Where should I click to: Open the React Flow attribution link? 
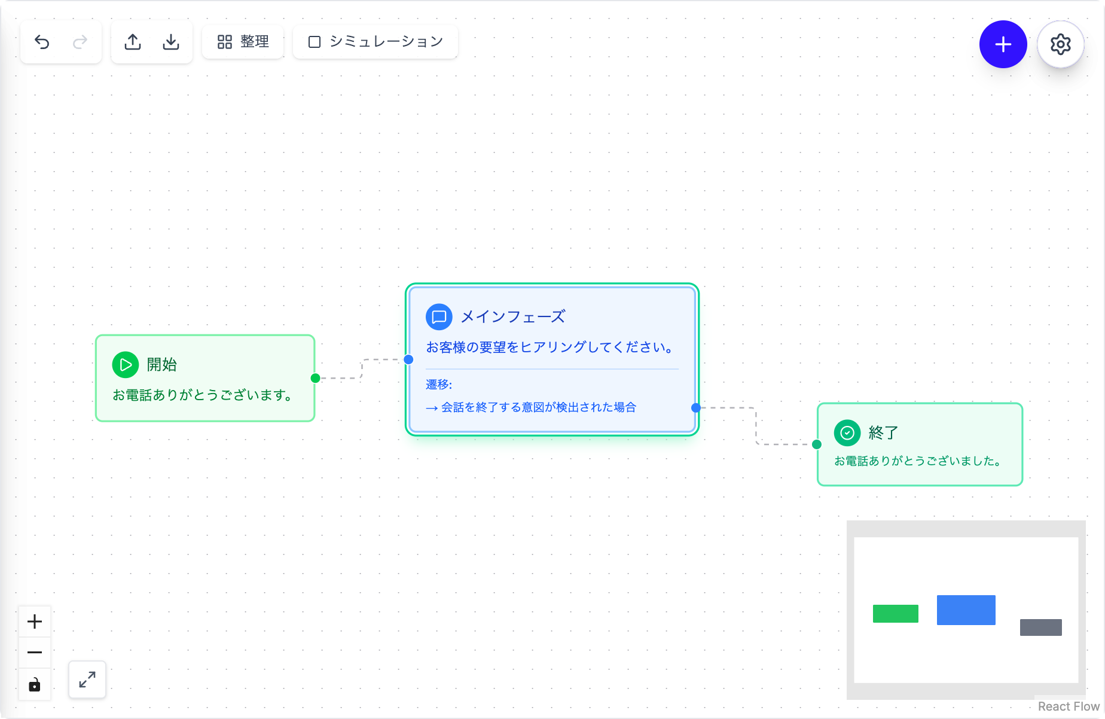[x=1069, y=706]
